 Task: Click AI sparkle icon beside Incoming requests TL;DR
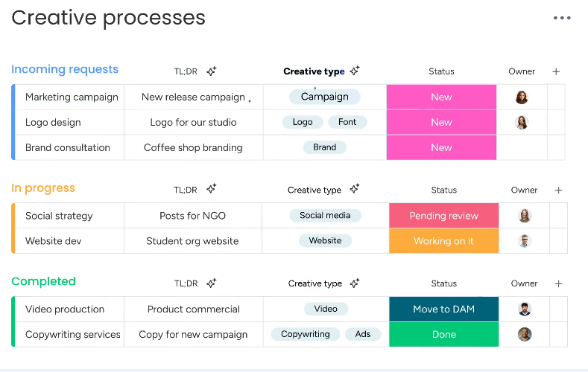coord(212,71)
